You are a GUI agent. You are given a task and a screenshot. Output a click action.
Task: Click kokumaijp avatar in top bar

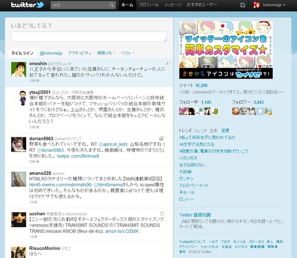coord(257,5)
